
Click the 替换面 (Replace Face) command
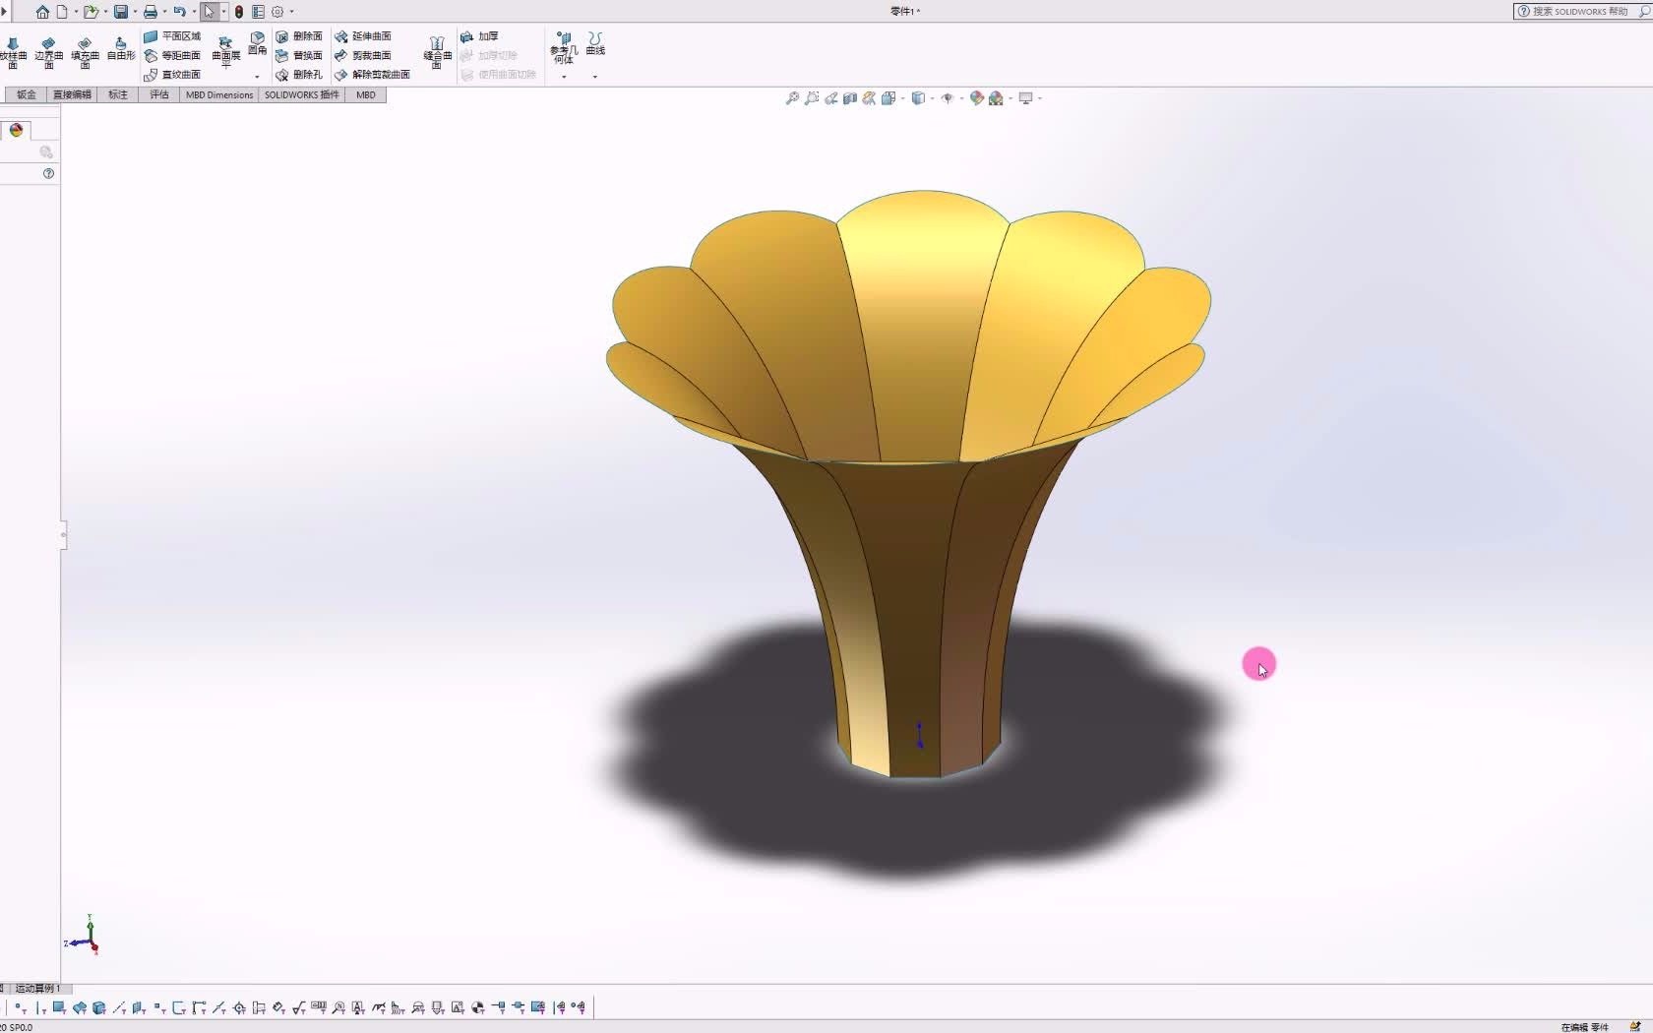(299, 55)
